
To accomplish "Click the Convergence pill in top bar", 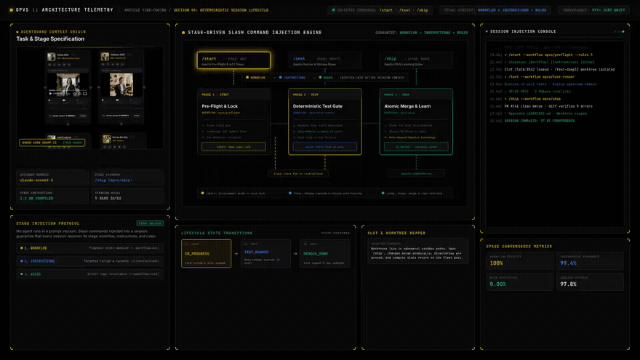I will pos(593,10).
